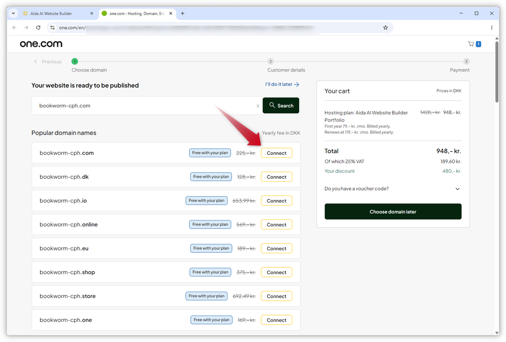The height and width of the screenshot is (342, 506).
Task: Click the 692,49 kr. strikethrough price
Action: (x=244, y=296)
